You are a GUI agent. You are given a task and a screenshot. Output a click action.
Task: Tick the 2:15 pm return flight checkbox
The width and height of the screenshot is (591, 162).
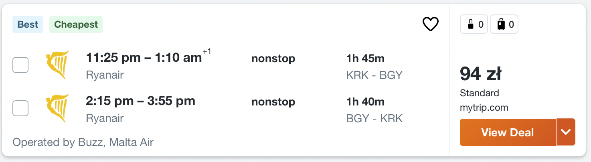coord(20,108)
